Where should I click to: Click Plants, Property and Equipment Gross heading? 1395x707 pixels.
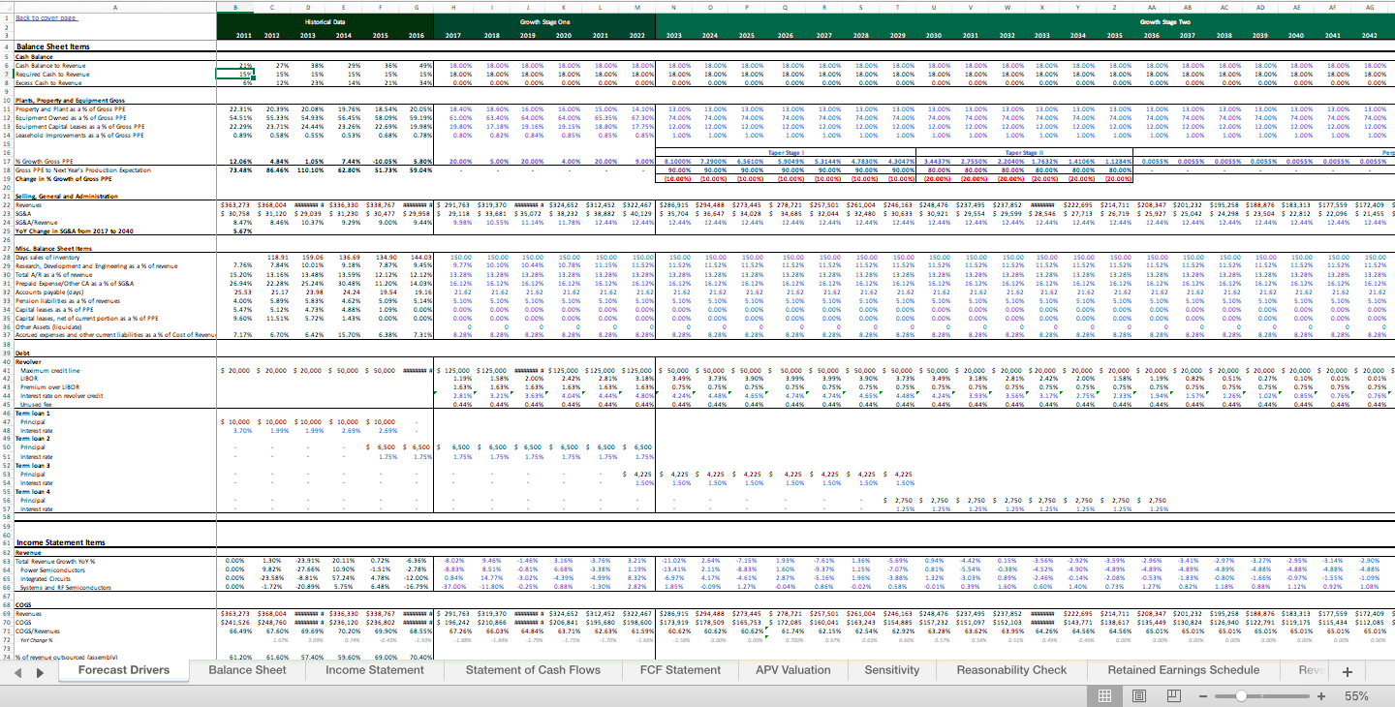pos(70,101)
